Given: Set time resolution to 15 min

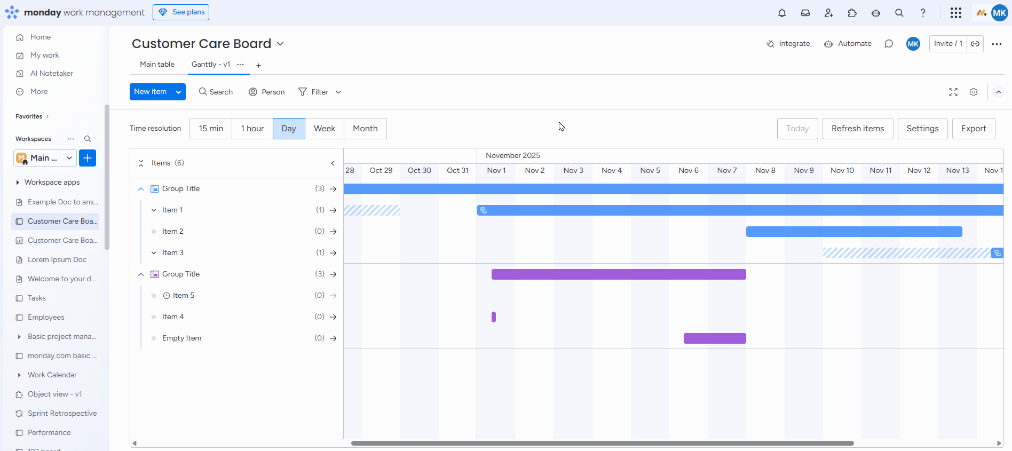Looking at the screenshot, I should coord(211,129).
